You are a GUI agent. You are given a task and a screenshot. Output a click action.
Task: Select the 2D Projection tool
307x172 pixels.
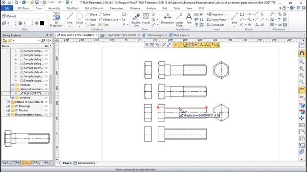(56, 20)
